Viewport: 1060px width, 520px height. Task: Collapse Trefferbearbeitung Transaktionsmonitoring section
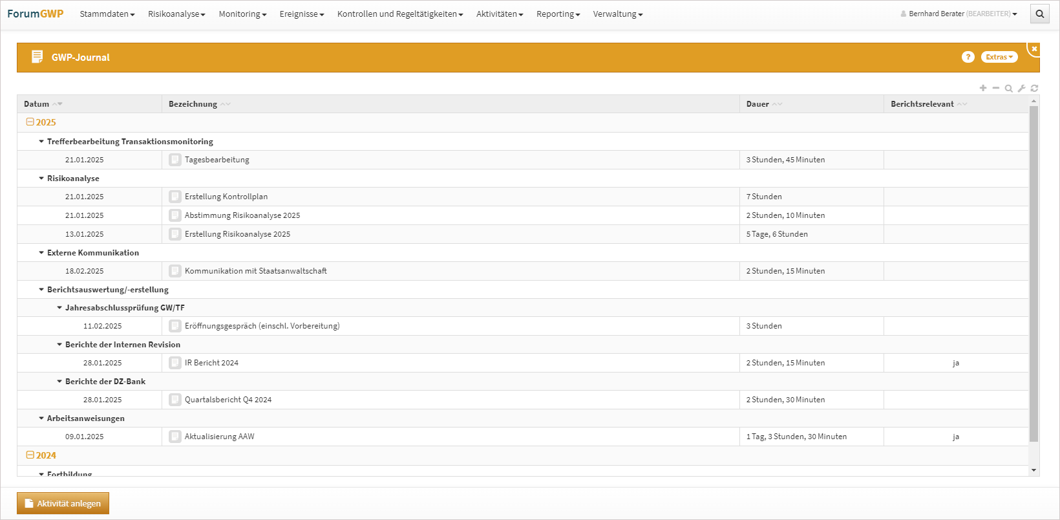click(x=41, y=142)
